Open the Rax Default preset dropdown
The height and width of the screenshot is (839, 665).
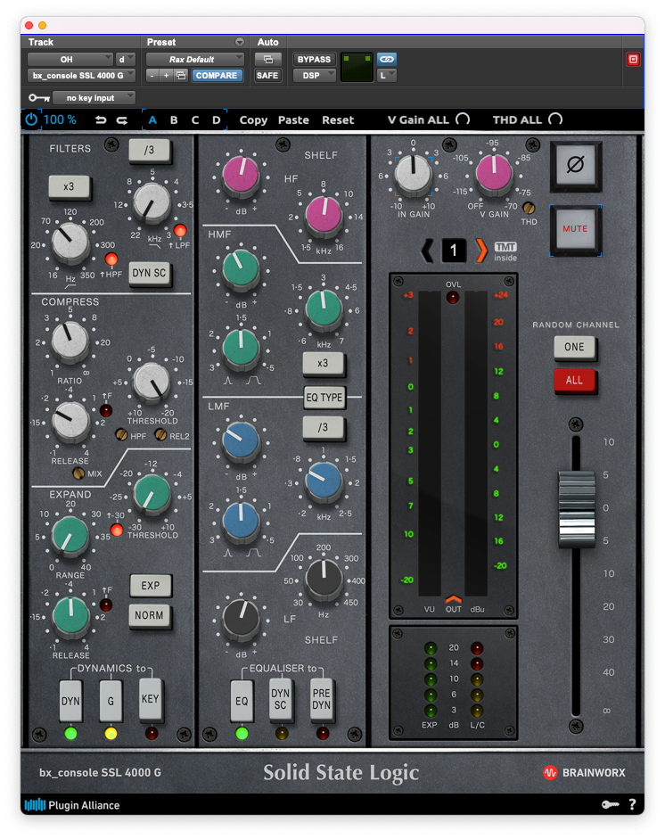click(x=194, y=60)
